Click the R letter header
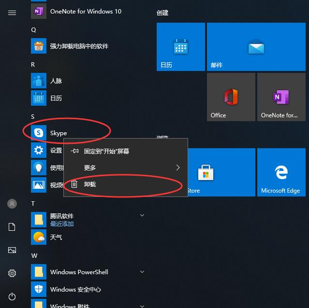The width and height of the screenshot is (309, 308). [x=33, y=65]
